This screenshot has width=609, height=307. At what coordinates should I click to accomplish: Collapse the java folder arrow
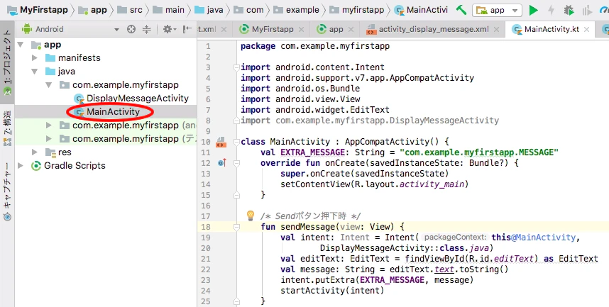point(35,72)
